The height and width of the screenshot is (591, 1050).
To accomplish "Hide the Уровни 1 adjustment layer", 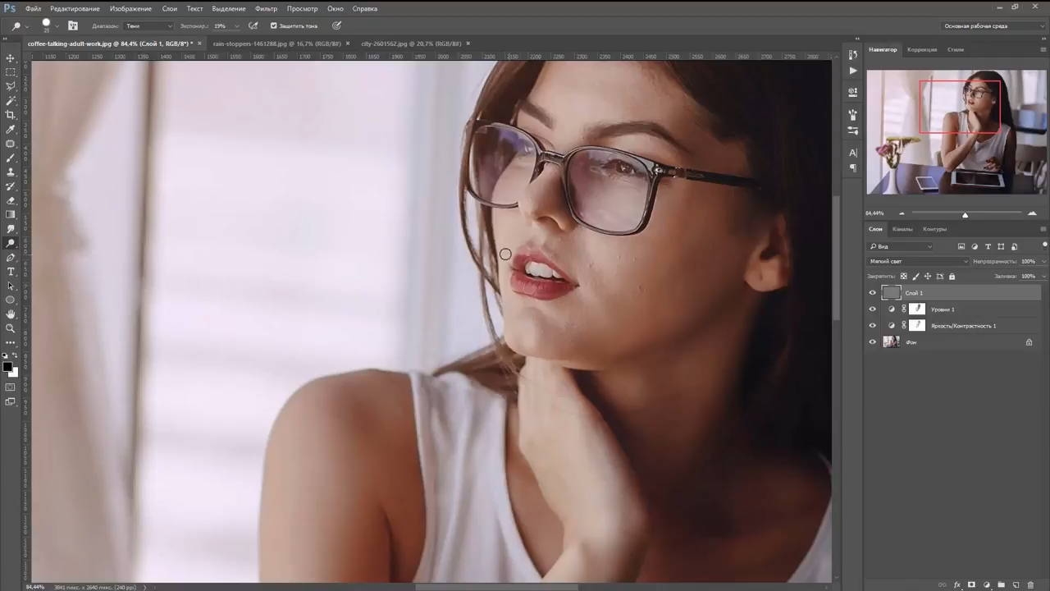I will (x=872, y=309).
